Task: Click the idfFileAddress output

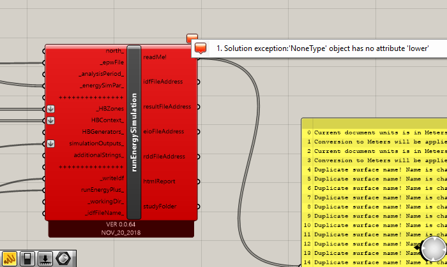Action: pyautogui.click(x=163, y=82)
